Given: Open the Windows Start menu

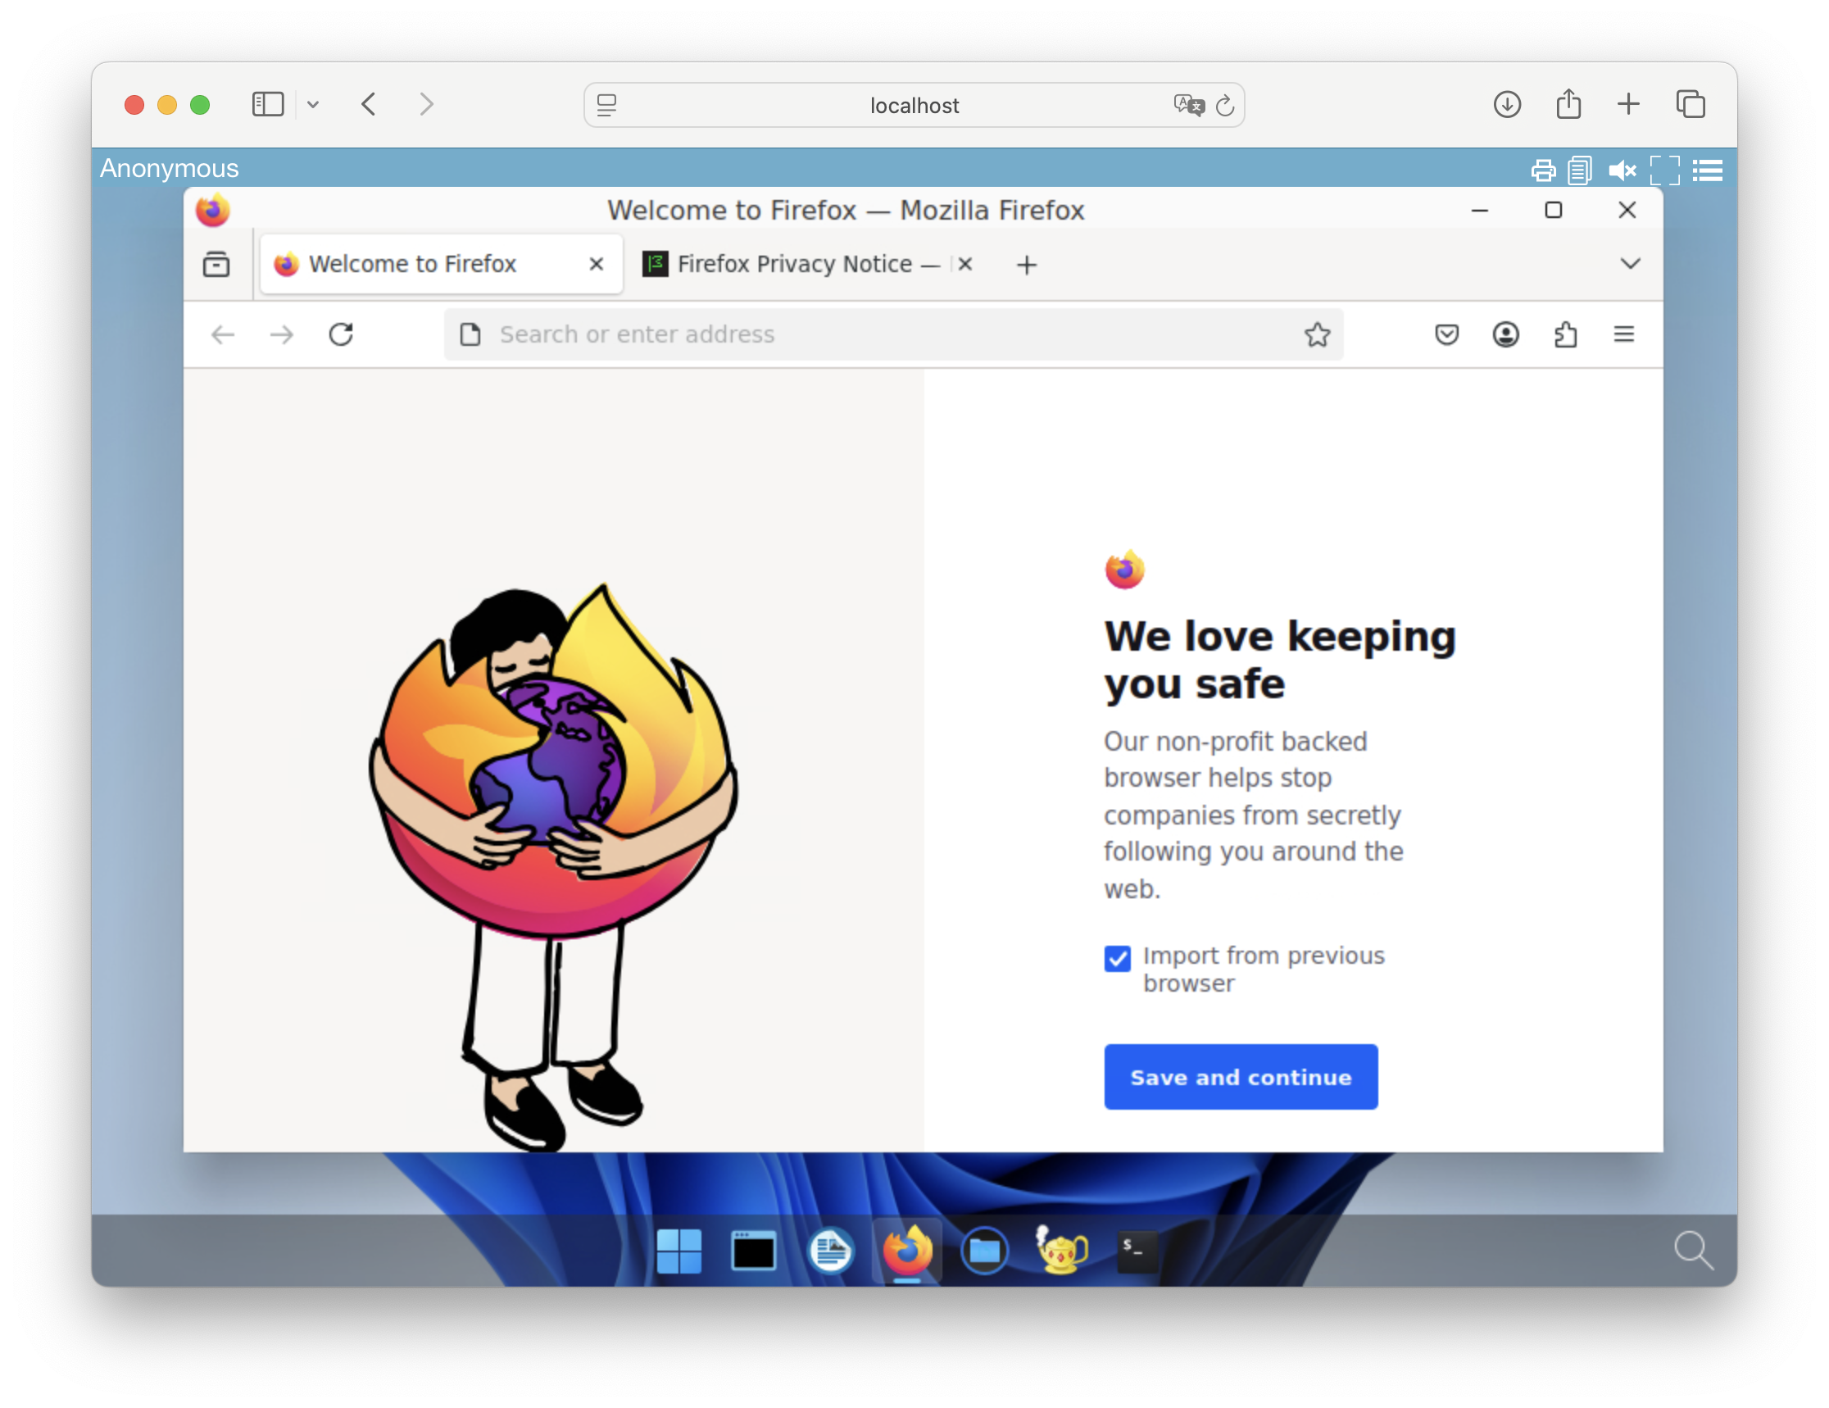Looking at the screenshot, I should pos(678,1251).
